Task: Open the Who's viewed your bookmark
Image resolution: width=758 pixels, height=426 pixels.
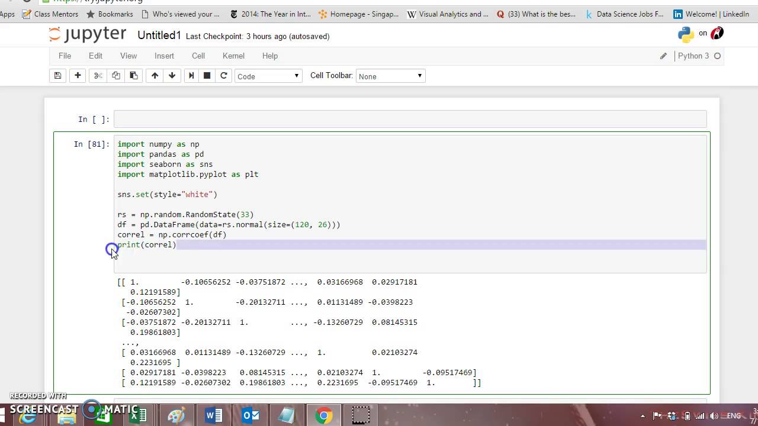Action: pyautogui.click(x=180, y=14)
